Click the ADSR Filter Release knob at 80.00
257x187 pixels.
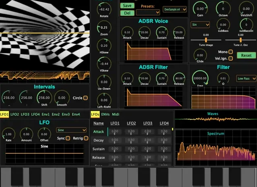pos(179,78)
